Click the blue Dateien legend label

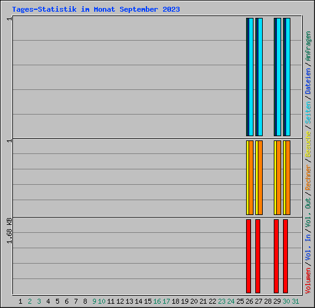pos(308,81)
